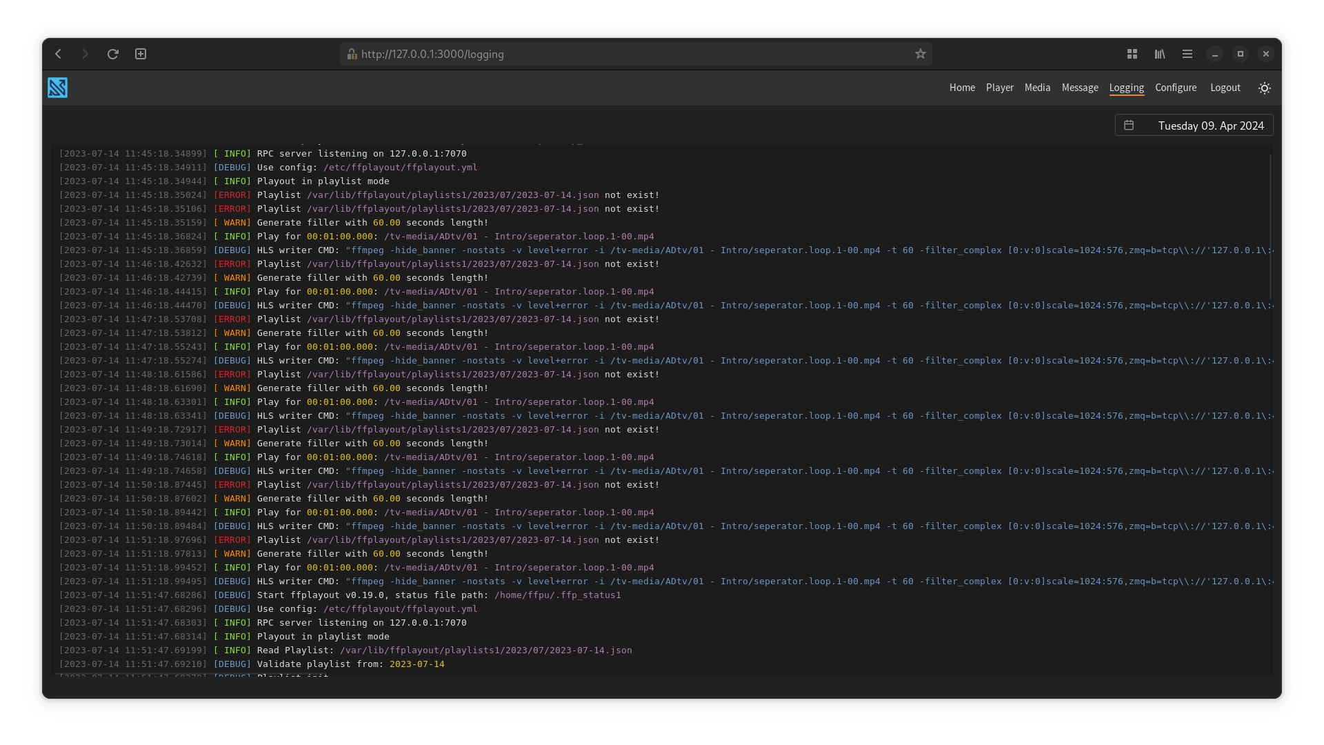Click ERROR playlist not exist line at 11:45:18.35024
1324x745 pixels.
click(359, 195)
